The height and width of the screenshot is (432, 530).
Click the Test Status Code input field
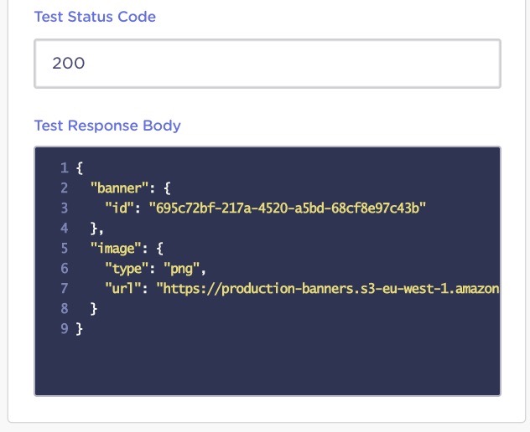[x=268, y=64]
